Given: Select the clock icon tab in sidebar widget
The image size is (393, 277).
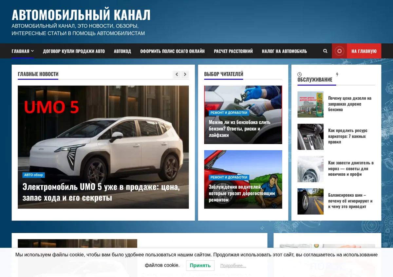Looking at the screenshot, I should [x=299, y=75].
